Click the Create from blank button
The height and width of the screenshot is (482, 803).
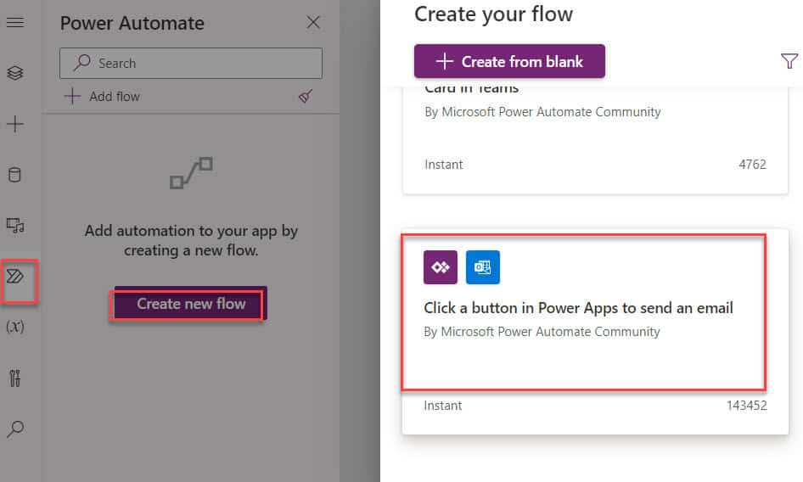coord(509,61)
